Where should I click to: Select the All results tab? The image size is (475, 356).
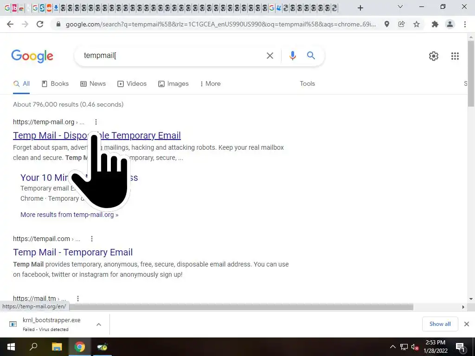21,84
